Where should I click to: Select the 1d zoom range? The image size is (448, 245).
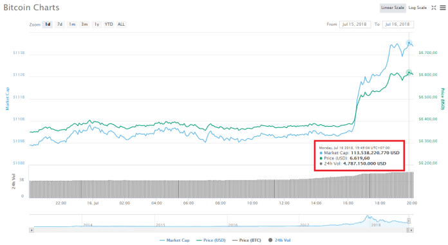coord(48,24)
